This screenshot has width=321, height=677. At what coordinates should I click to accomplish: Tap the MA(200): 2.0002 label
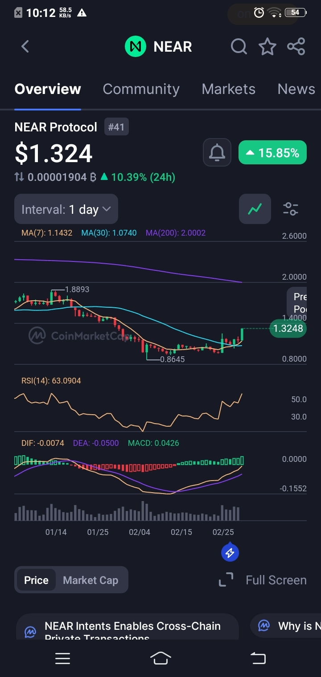click(x=176, y=233)
